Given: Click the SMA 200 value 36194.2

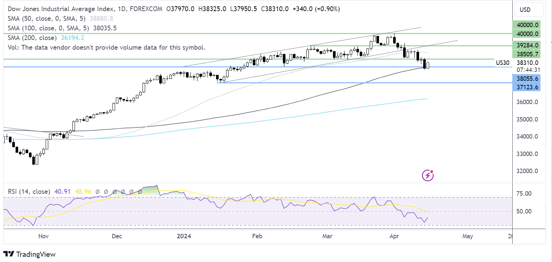Looking at the screenshot, I should click(x=72, y=37).
